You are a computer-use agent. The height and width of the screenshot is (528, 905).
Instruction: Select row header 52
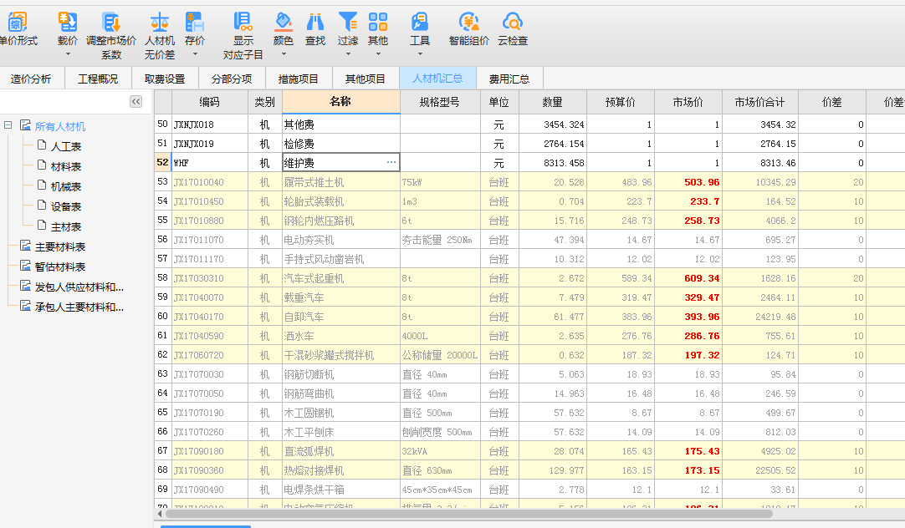(163, 163)
